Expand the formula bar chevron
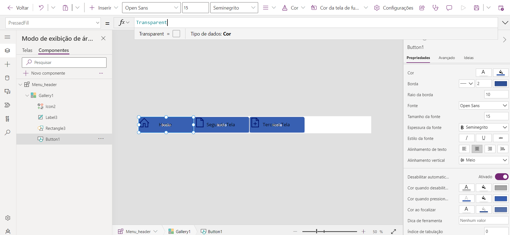510x235 pixels. tap(505, 23)
